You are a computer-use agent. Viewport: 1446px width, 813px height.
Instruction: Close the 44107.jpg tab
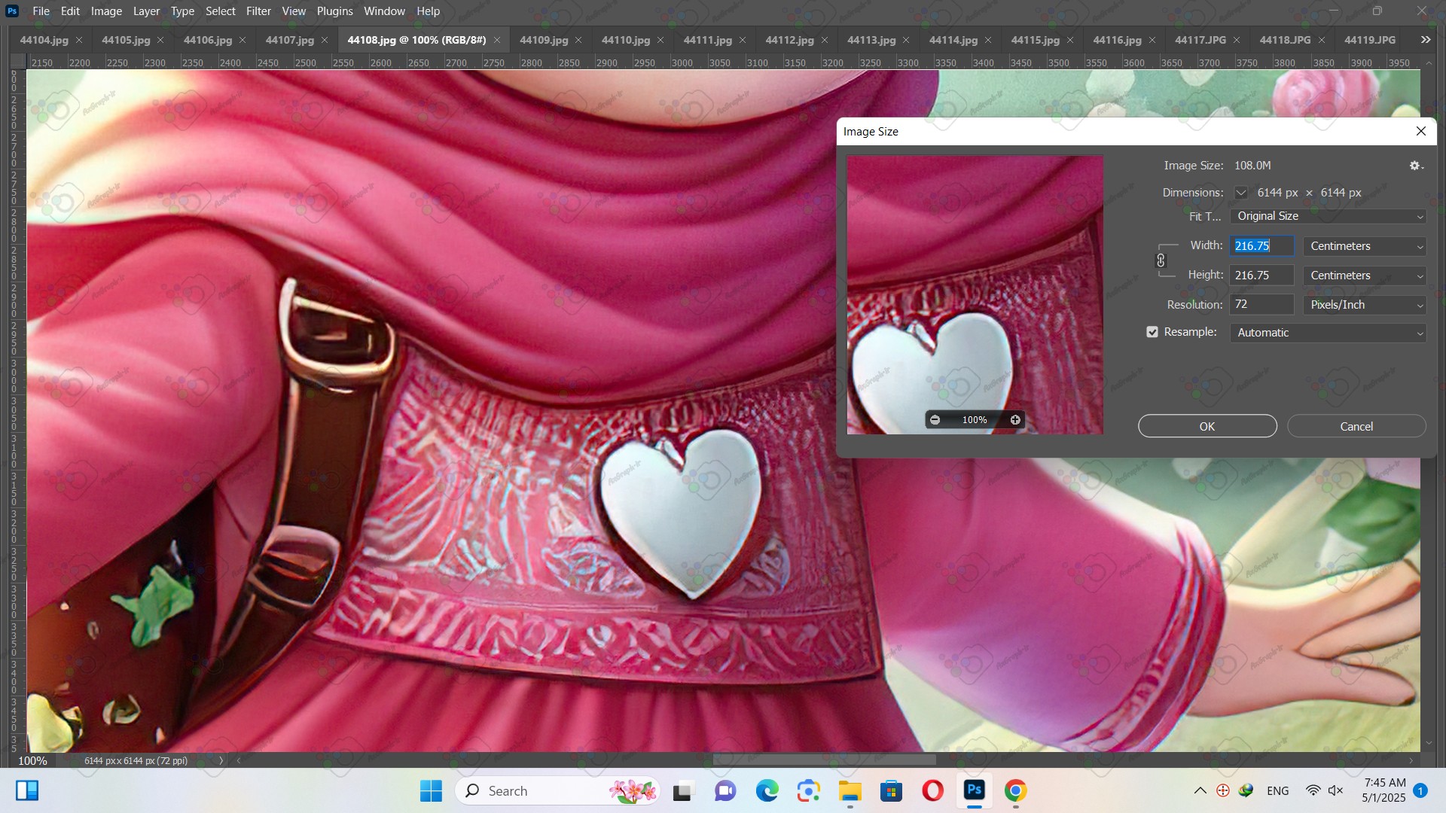(325, 40)
